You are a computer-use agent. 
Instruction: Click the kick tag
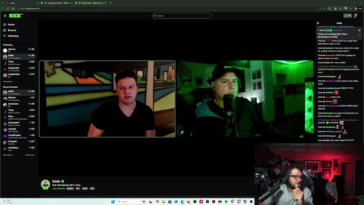pyautogui.click(x=92, y=188)
